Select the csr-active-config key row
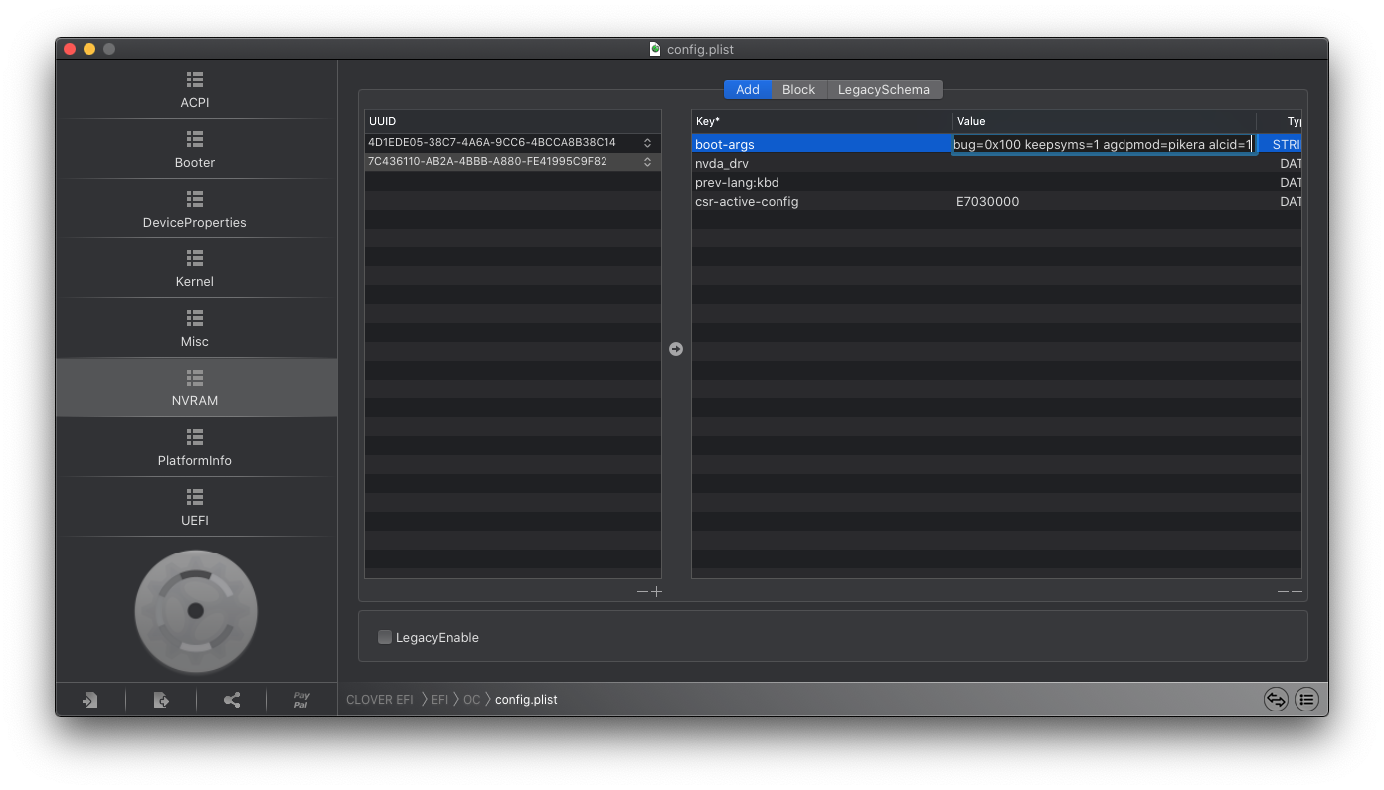This screenshot has width=1384, height=790. tap(747, 202)
